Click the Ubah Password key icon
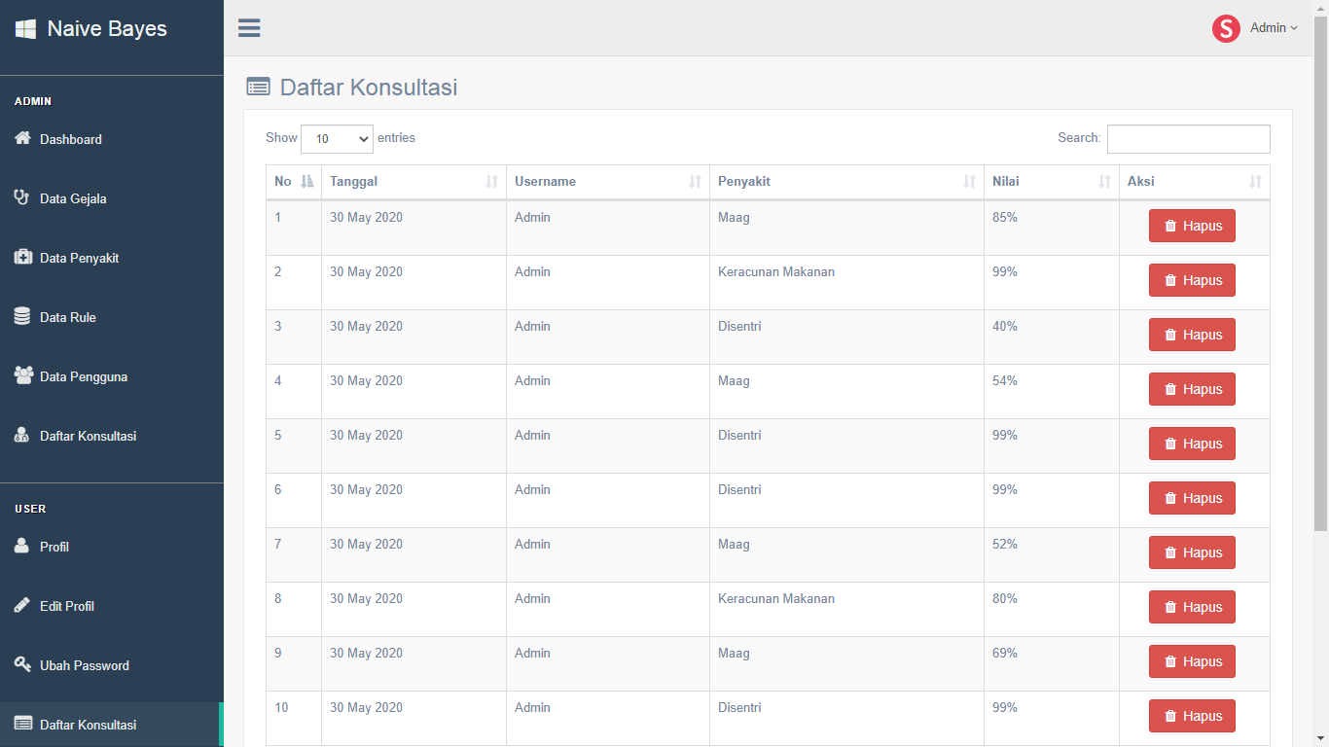The width and height of the screenshot is (1329, 747). point(22,664)
